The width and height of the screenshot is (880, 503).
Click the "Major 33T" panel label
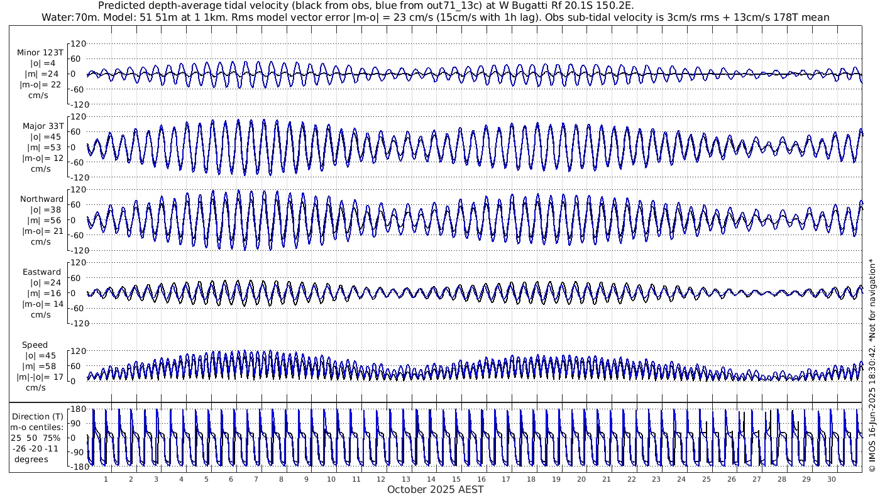[43, 126]
